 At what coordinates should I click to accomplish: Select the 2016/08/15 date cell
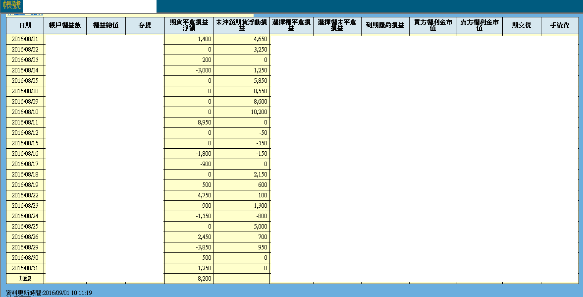click(x=25, y=143)
